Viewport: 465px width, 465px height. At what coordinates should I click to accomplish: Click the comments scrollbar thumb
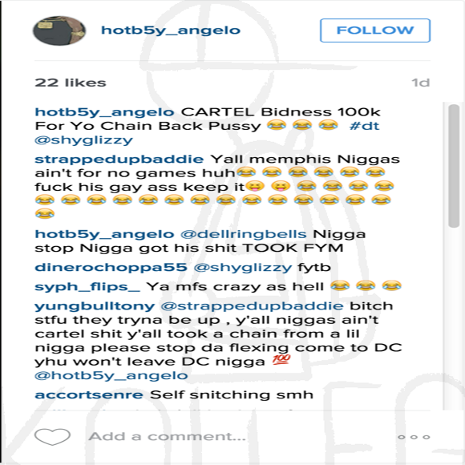click(454, 166)
